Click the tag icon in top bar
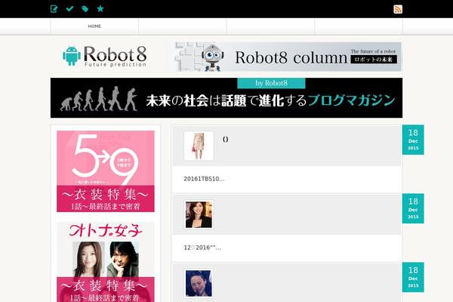Screen dimensions: 453x302 tap(85, 9)
